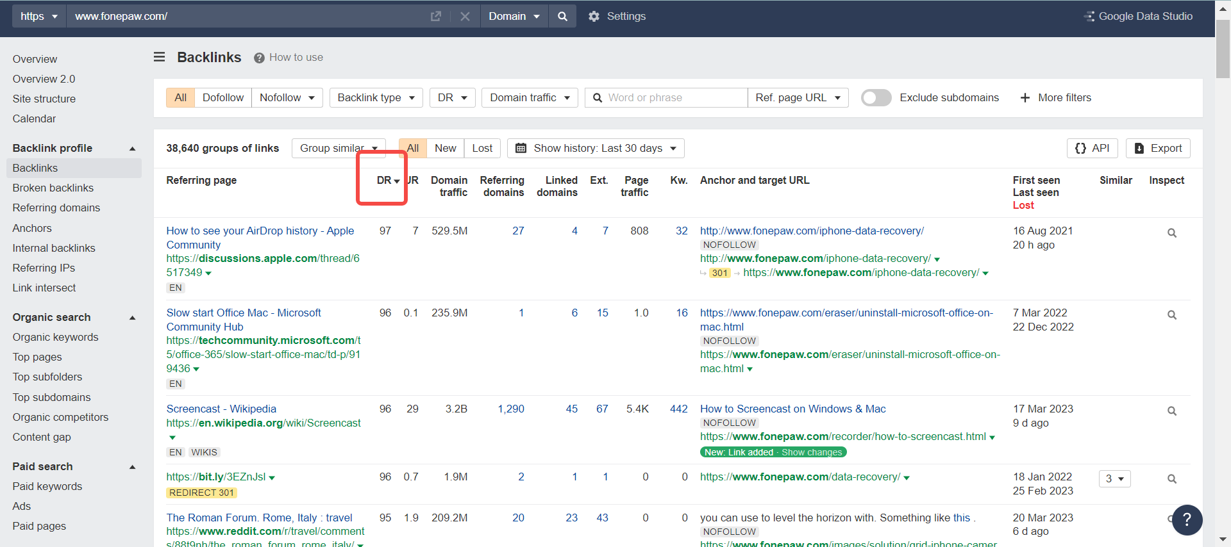1231x547 pixels.
Task: Inspect the Slow start Office Mac row
Action: coord(1171,315)
